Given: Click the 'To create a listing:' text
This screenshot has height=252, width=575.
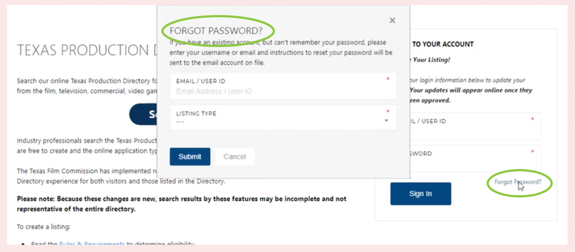Looking at the screenshot, I should pos(44,227).
